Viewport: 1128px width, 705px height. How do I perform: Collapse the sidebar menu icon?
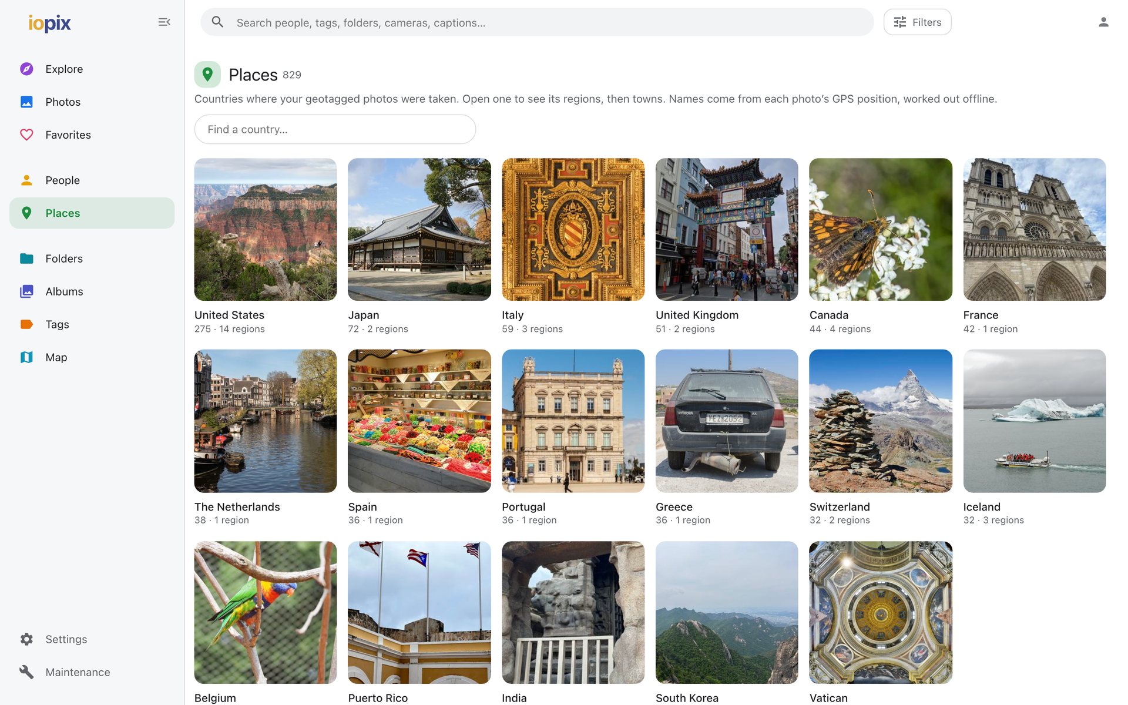click(164, 22)
